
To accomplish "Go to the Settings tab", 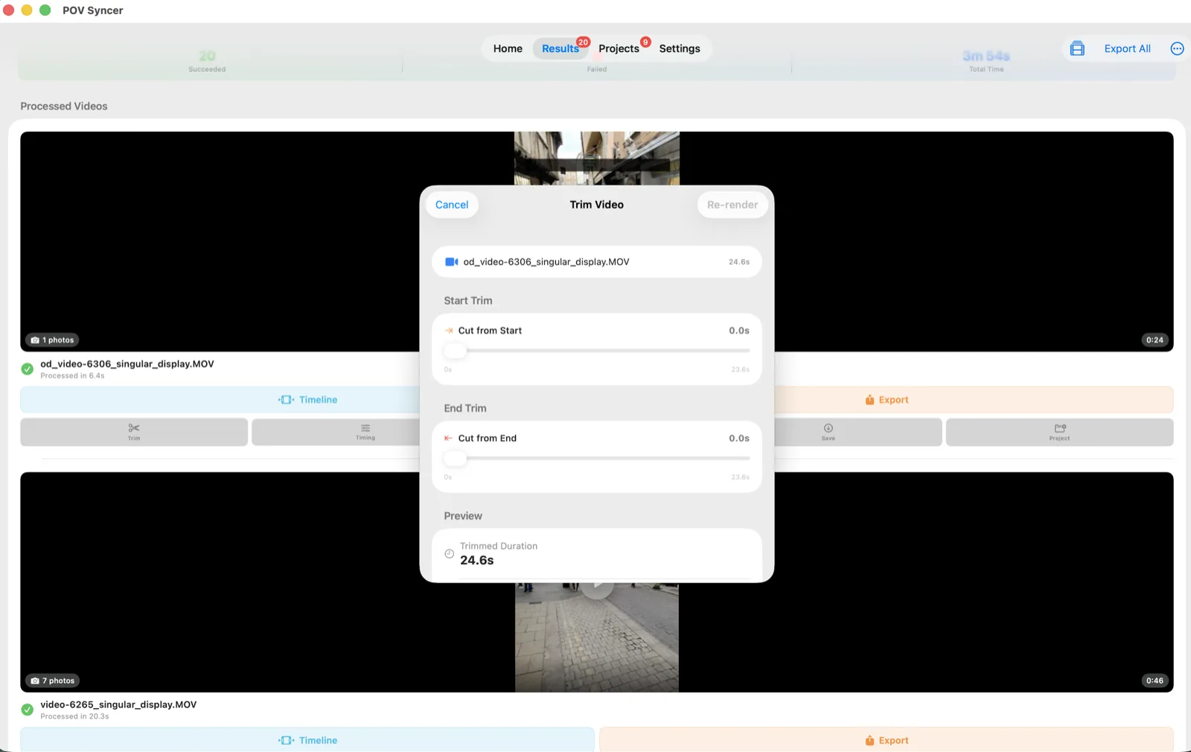I will [680, 48].
